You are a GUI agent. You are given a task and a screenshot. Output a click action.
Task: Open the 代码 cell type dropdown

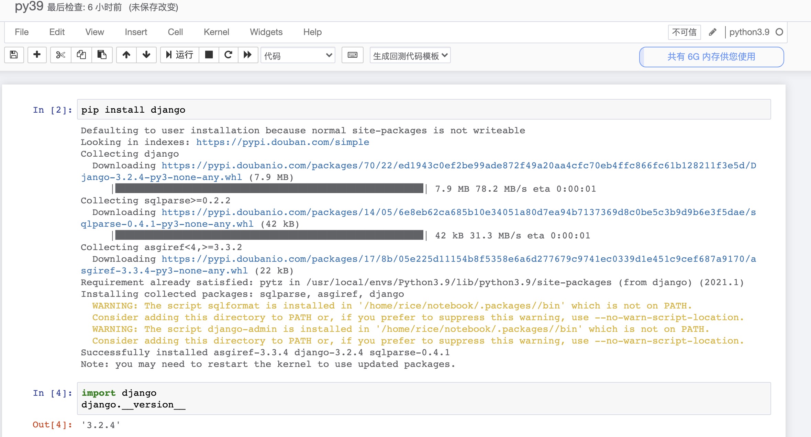pyautogui.click(x=298, y=55)
